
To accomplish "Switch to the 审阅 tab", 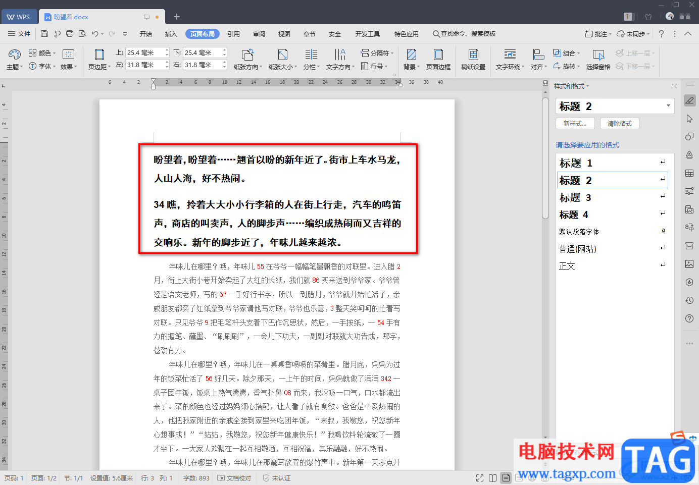I will (259, 34).
